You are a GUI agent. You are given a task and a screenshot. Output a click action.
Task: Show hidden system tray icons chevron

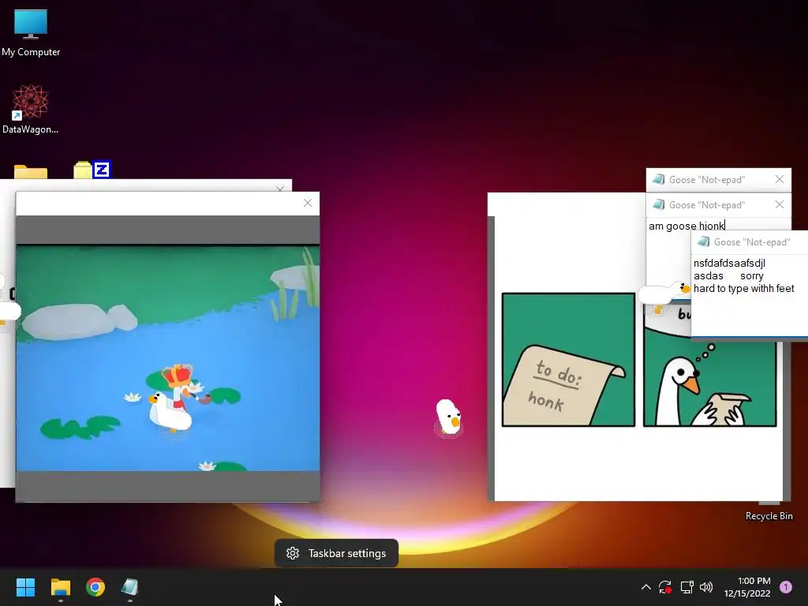click(x=645, y=587)
